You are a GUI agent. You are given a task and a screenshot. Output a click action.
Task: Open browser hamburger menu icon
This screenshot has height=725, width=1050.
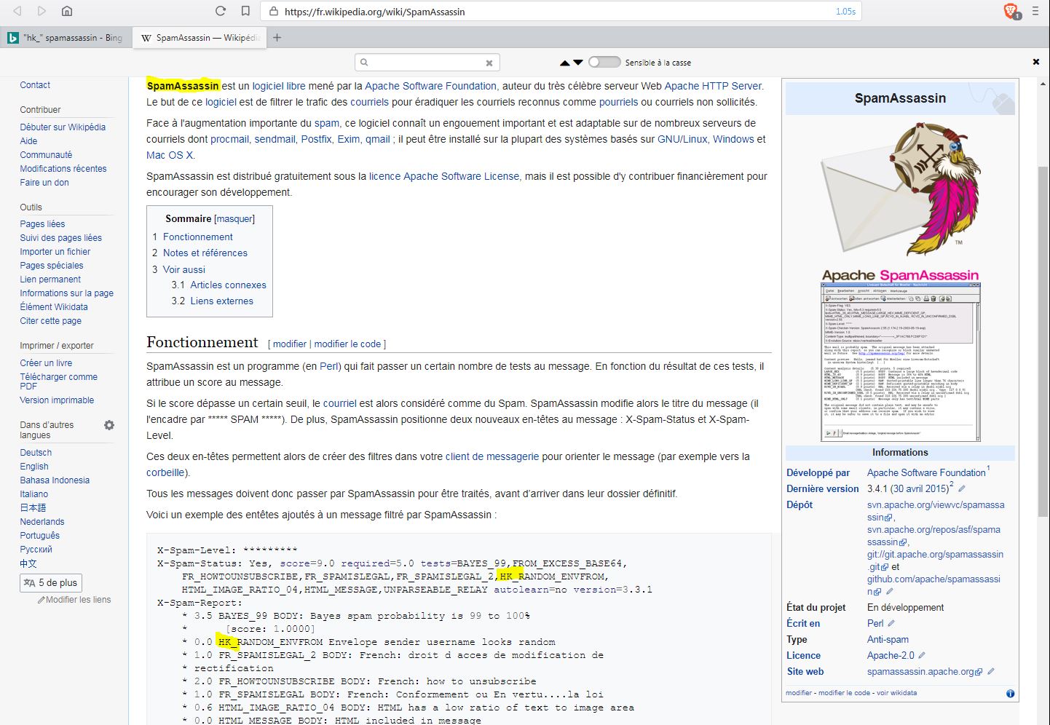(1035, 11)
